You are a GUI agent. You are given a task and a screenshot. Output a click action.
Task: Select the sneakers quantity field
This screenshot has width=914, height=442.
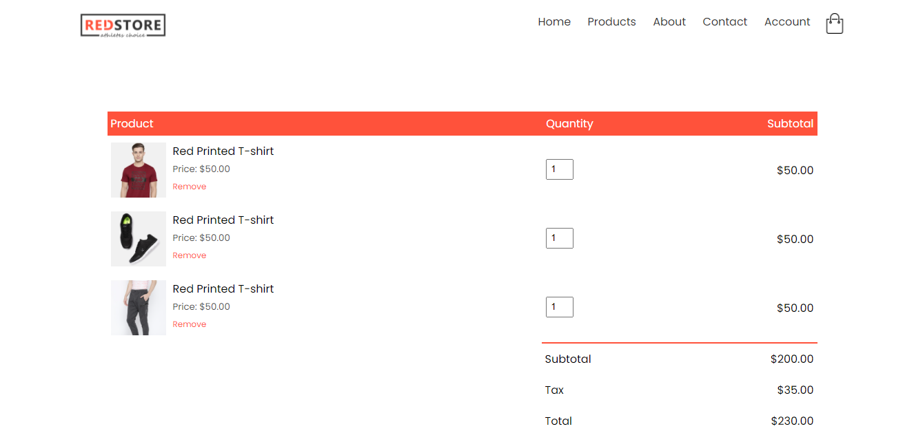559,238
